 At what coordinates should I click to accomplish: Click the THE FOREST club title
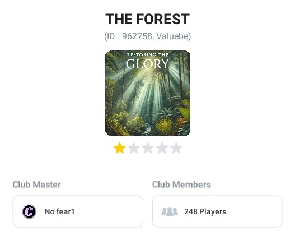pos(148,19)
